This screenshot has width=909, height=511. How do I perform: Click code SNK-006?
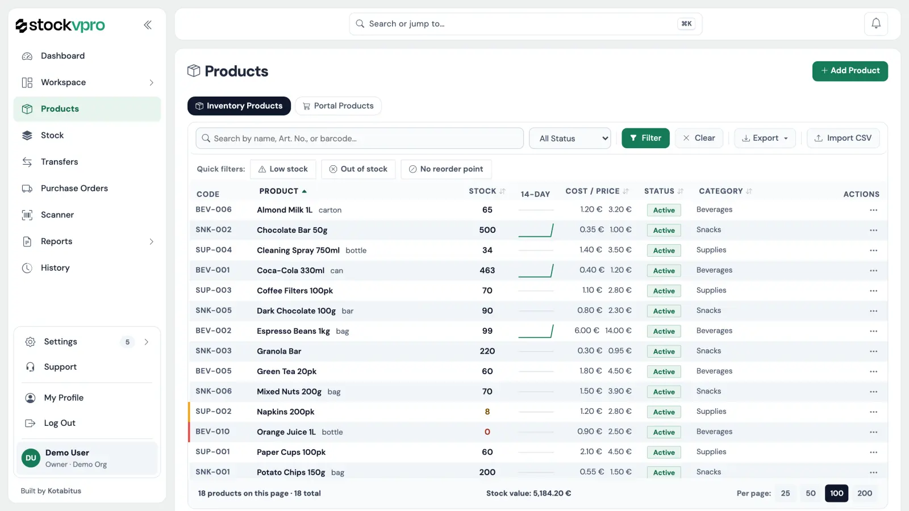tap(214, 391)
